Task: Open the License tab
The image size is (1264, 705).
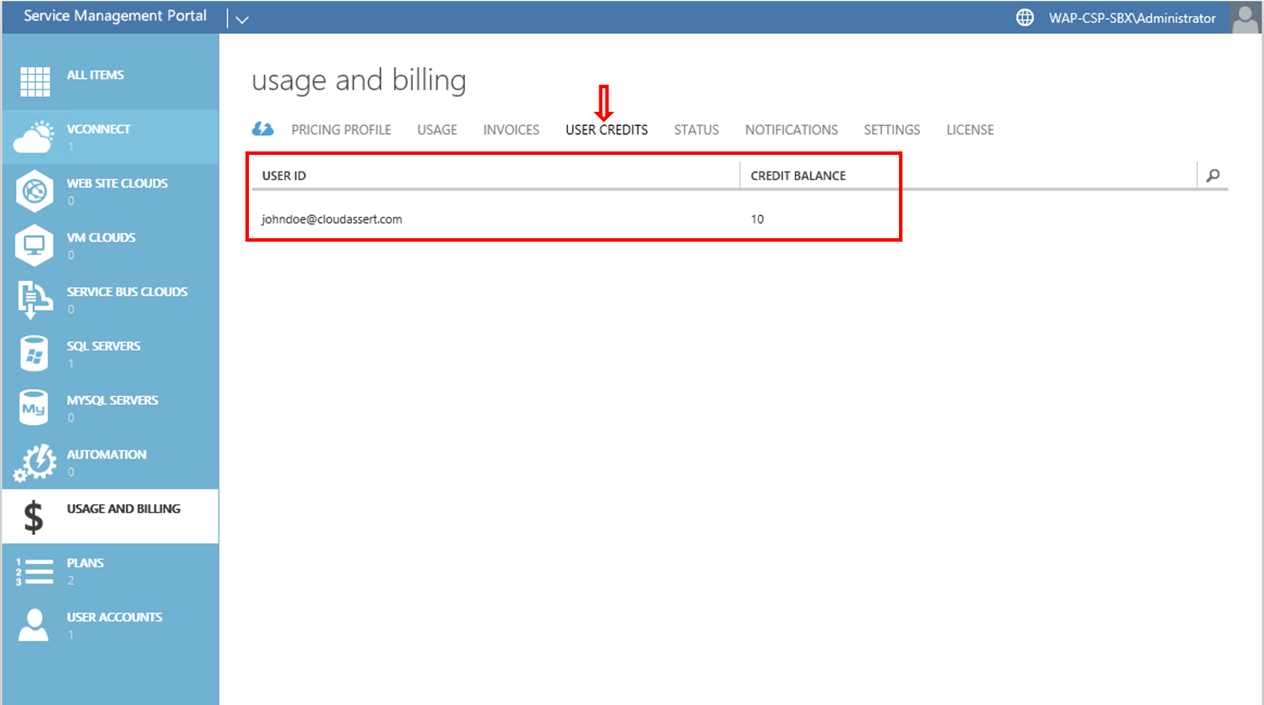Action: click(970, 130)
